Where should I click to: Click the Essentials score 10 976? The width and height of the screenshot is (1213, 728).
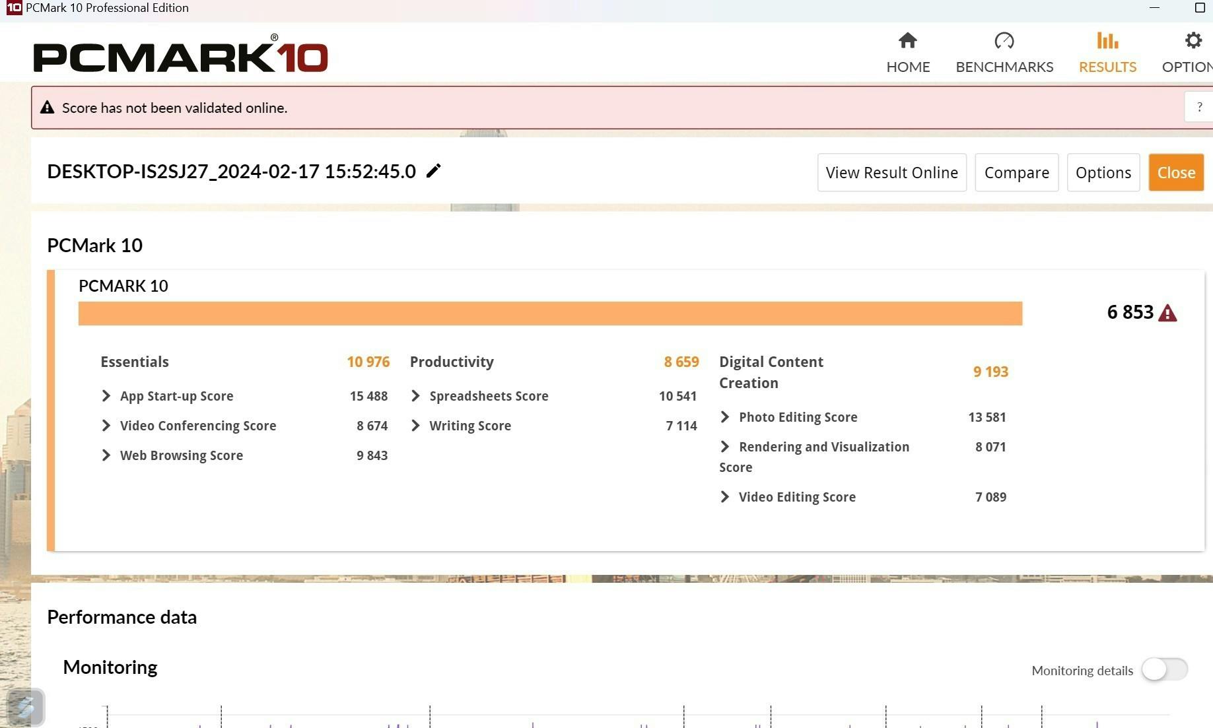point(368,362)
